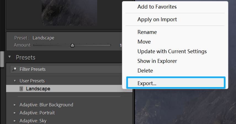Viewport: 236px width, 124px height.
Task: Collapse the User Presets group
Action: point(15,81)
